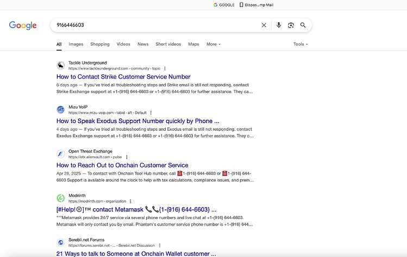Click the otx.alienvault.com URL breadcrumb
Screen dimensions: 407x257
(x=95, y=157)
